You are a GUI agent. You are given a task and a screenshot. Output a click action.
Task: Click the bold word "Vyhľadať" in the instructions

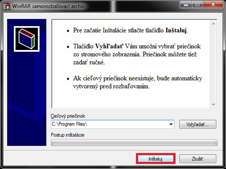pyautogui.click(x=109, y=46)
